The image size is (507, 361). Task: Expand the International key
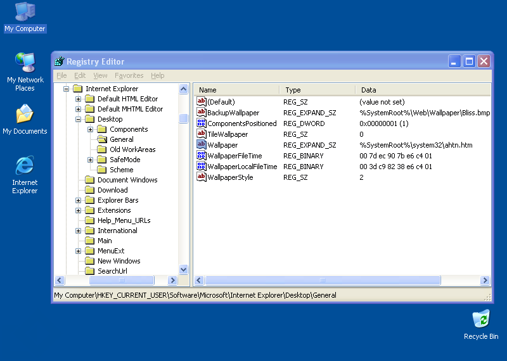click(78, 231)
